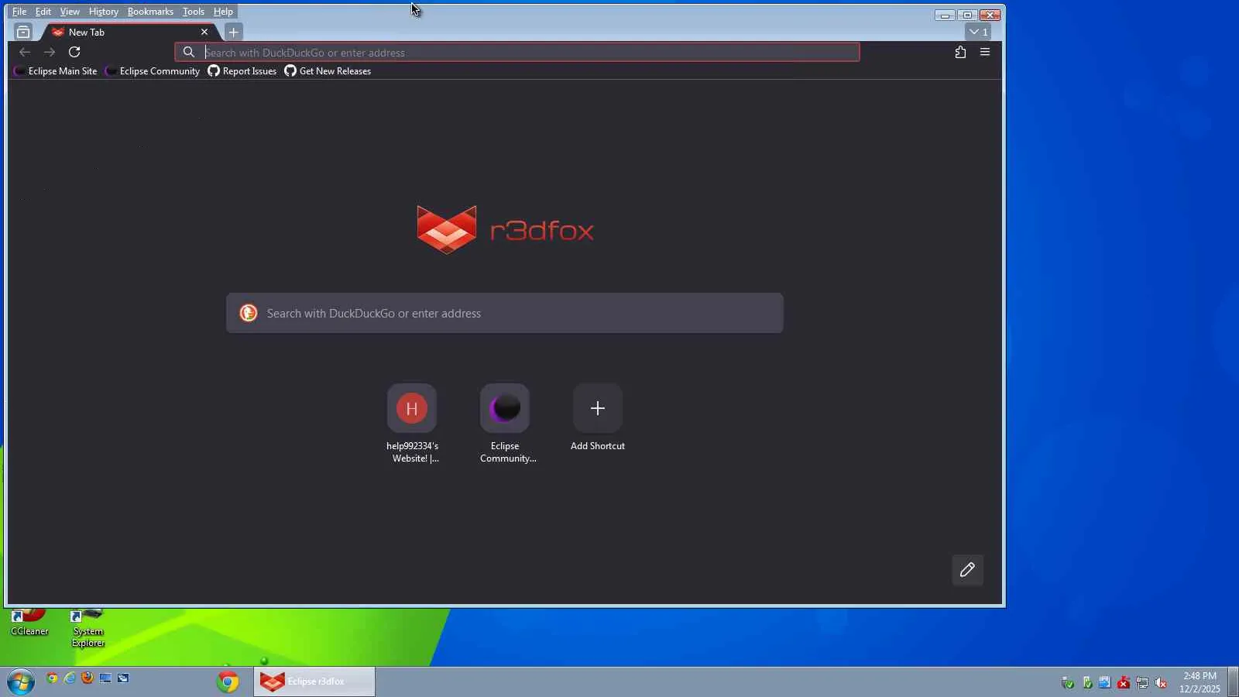Open the Bookmarks menu
The image size is (1239, 697).
[x=150, y=12]
